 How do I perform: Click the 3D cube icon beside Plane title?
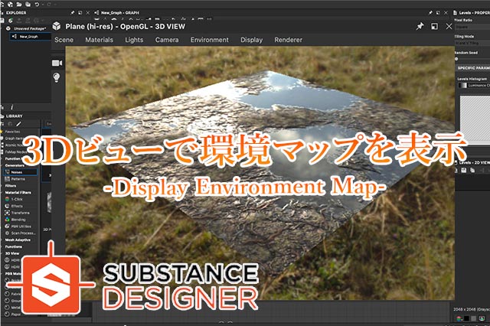point(57,25)
